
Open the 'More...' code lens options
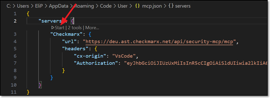point(92,27)
